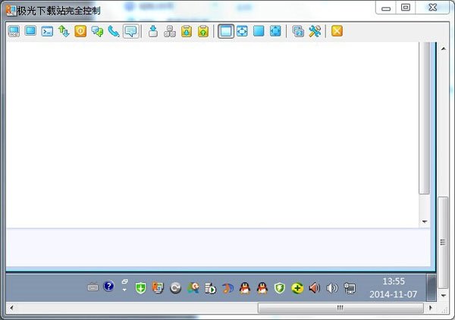
Task: Open the wrench and hammer settings tool
Action: coord(315,31)
